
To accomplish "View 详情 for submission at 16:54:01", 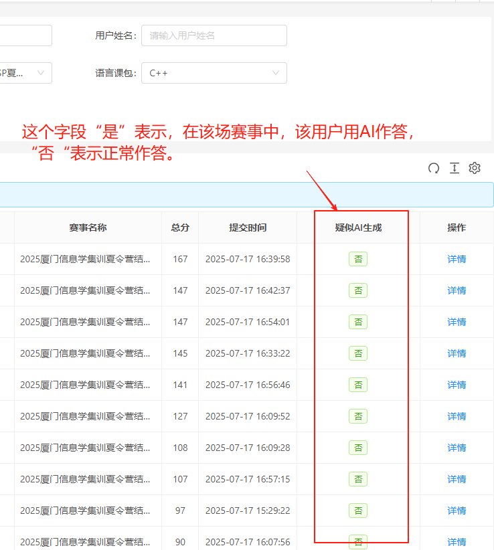I will tap(457, 322).
